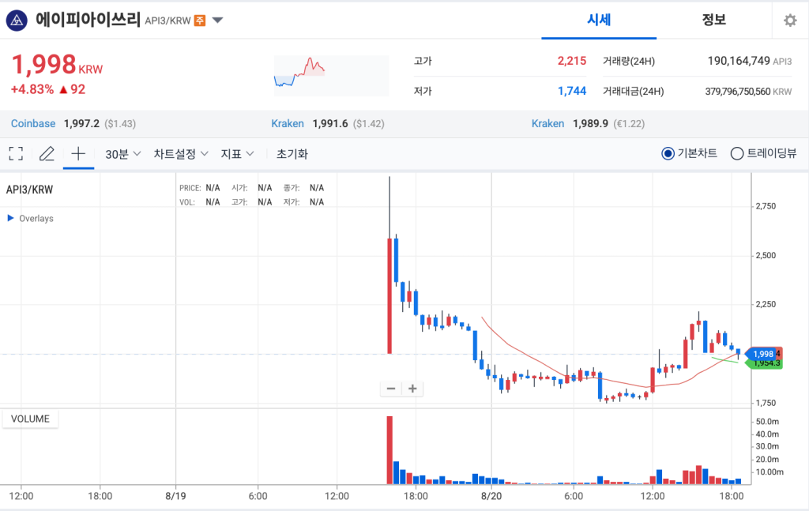Open the 30분 timeframe dropdown
Viewport: 809px width, 511px height.
tap(119, 152)
